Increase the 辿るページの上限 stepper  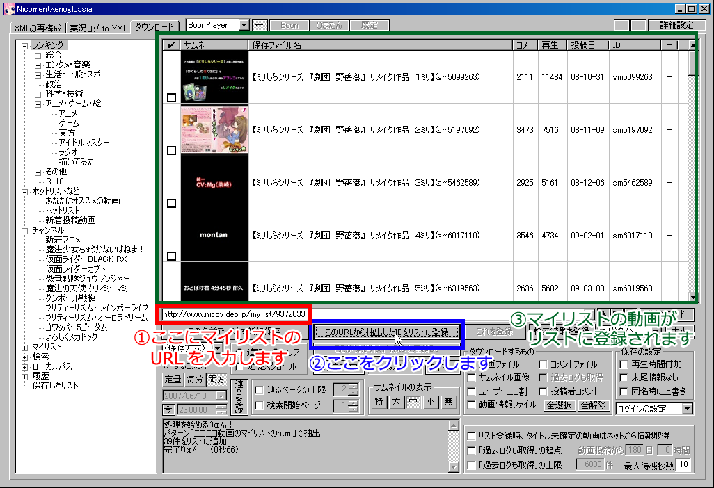click(353, 387)
